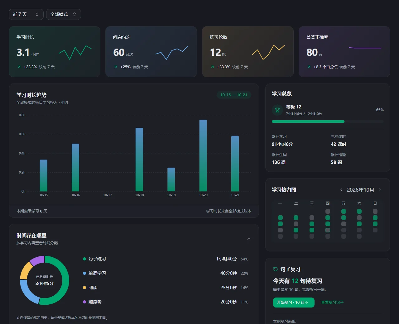The height and width of the screenshot is (324, 399).
Task: Start review with 开始复习 · 10 句 button
Action: pyautogui.click(x=294, y=303)
